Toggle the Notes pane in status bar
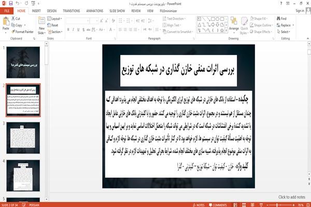311x207 pixels. click(199, 205)
